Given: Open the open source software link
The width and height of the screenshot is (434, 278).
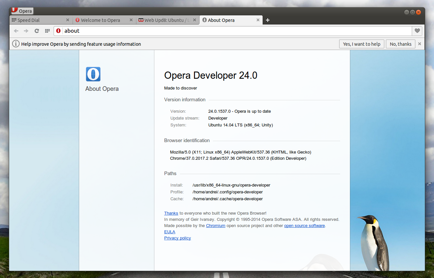Looking at the screenshot, I should click(304, 226).
